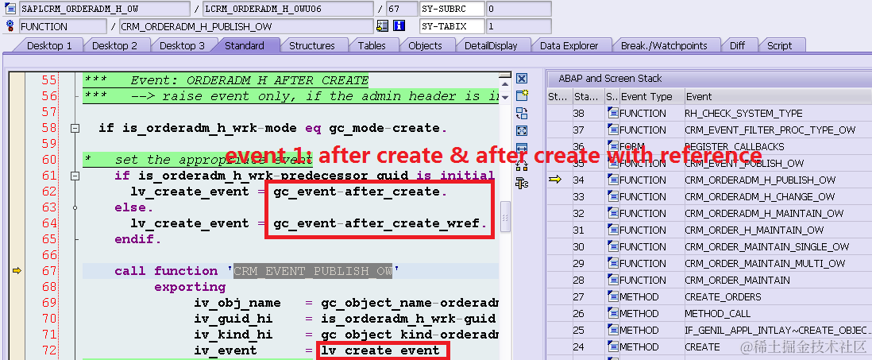Viewport: 872px width, 360px height.
Task: Collapse the if block at line 58
Action: click(x=75, y=129)
